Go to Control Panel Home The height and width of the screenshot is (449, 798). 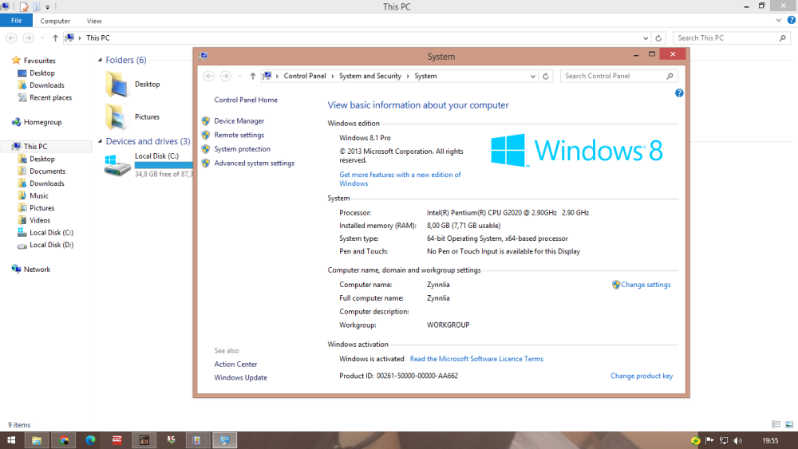pos(245,100)
